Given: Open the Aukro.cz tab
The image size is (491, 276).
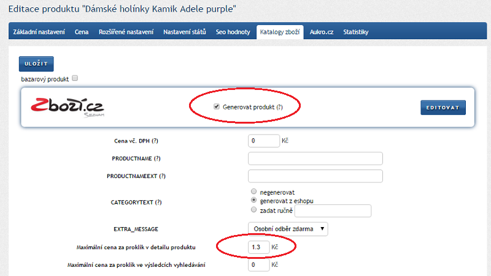Looking at the screenshot, I should (322, 32).
